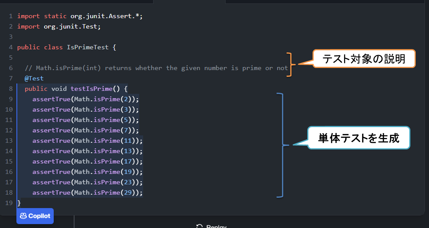
Task: Click the assertTrue(Math.isPrime(13)) line
Action: pyautogui.click(x=87, y=151)
